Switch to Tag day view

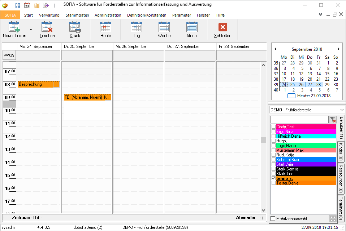pos(136,27)
